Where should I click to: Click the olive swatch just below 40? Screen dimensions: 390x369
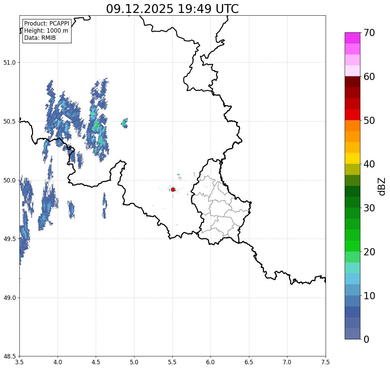[353, 169]
